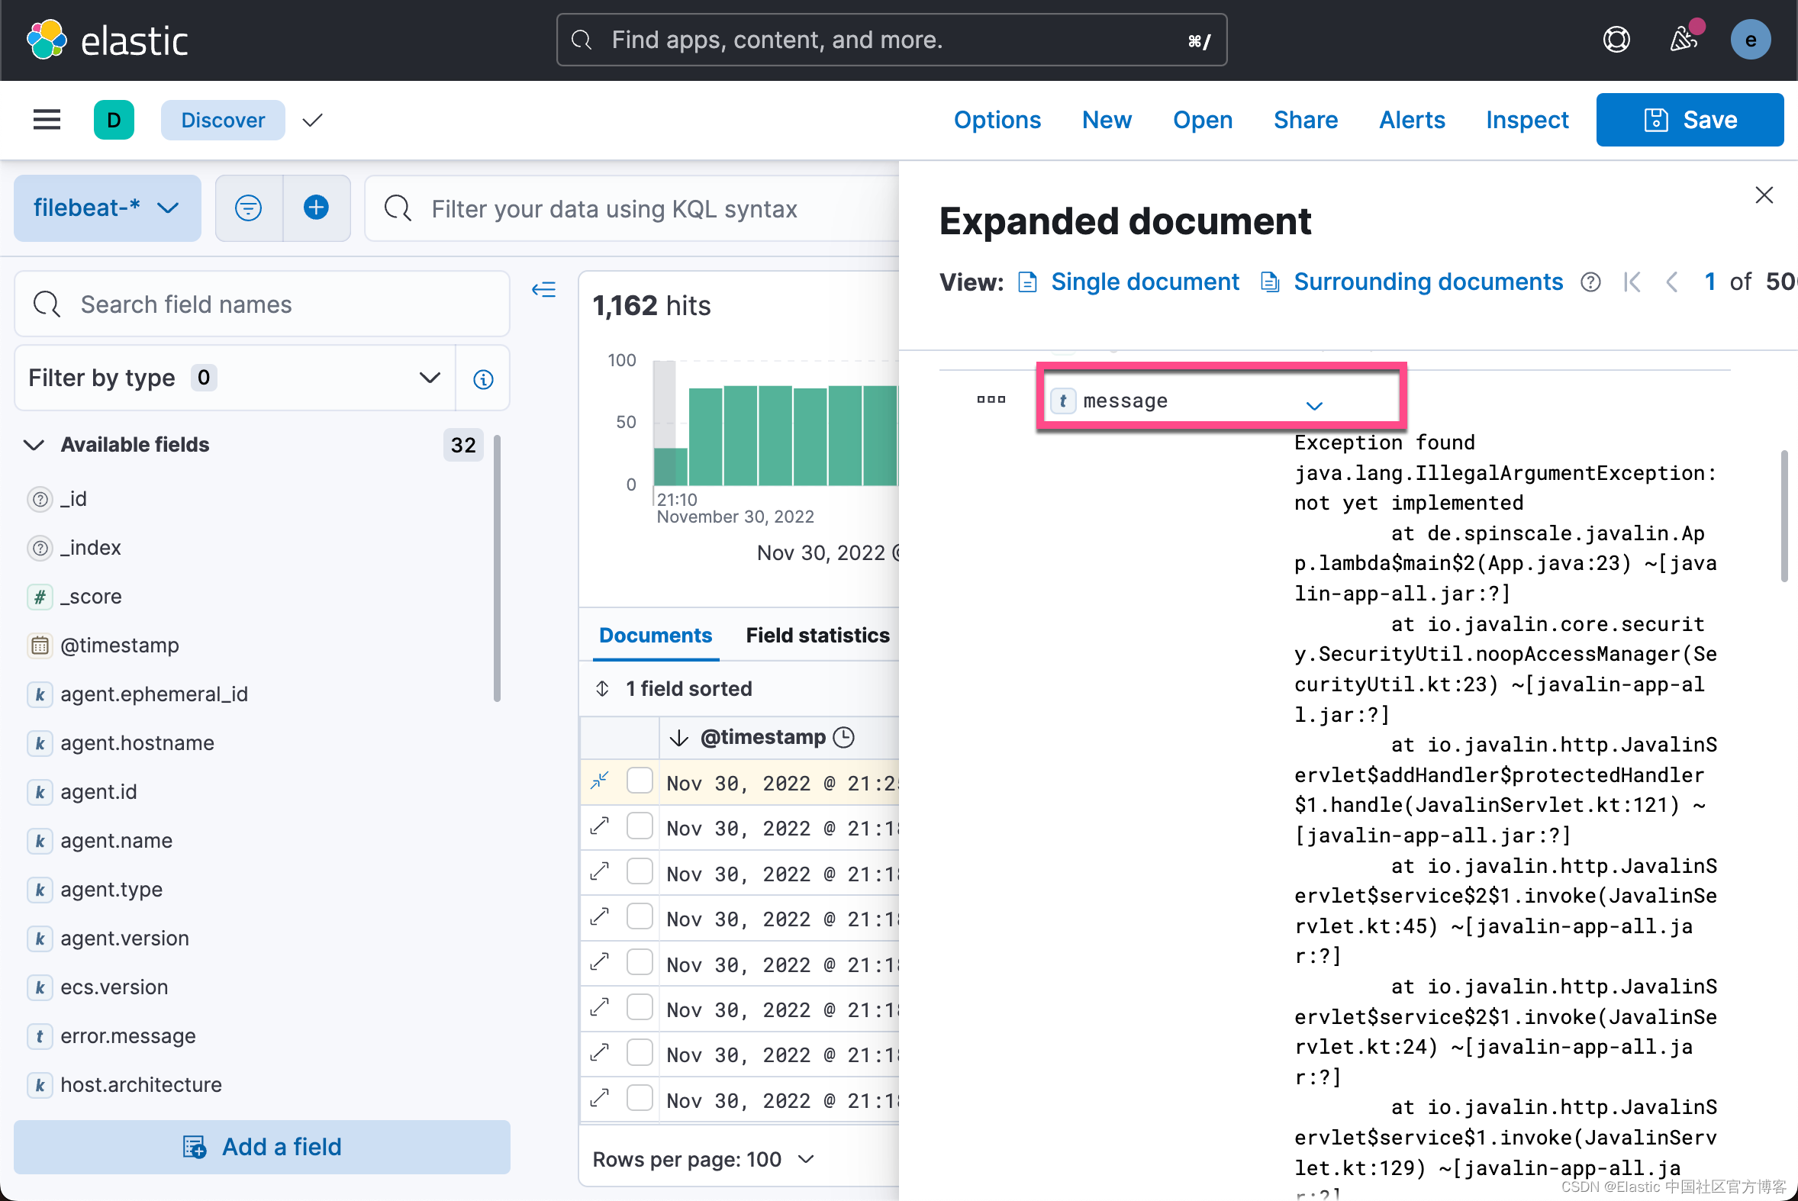1798x1201 pixels.
Task: Collapse the Available fields section
Action: (34, 445)
